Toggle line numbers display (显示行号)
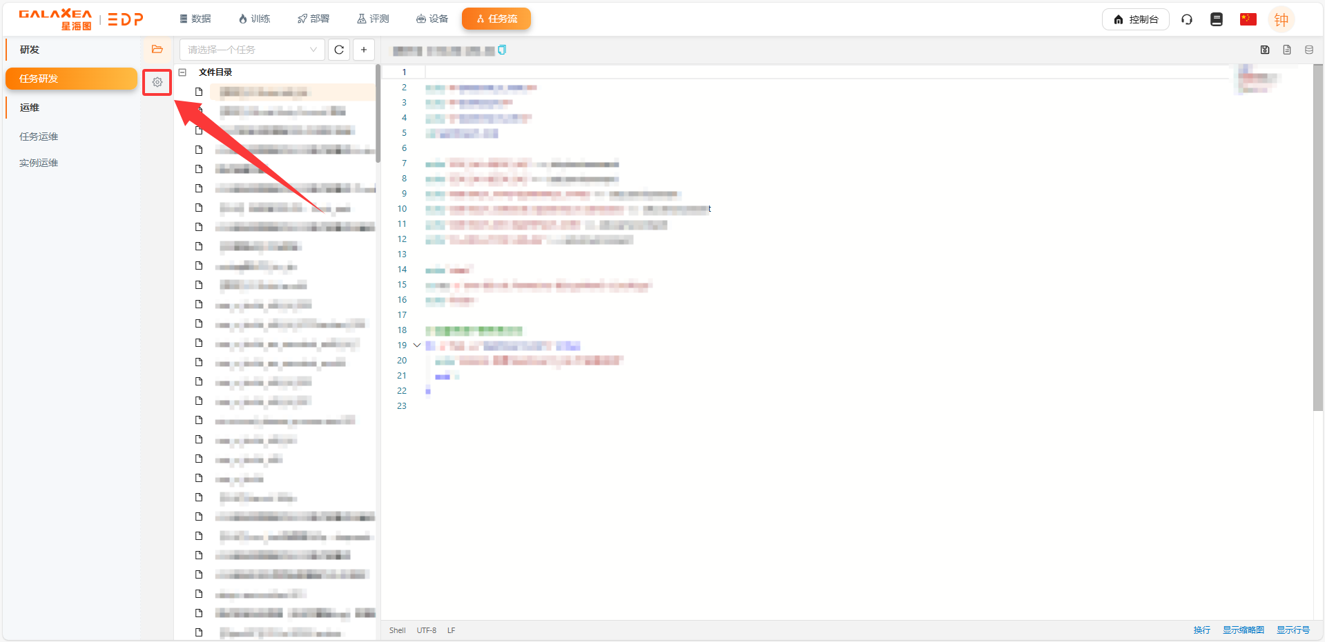This screenshot has height=642, width=1325. click(1293, 630)
